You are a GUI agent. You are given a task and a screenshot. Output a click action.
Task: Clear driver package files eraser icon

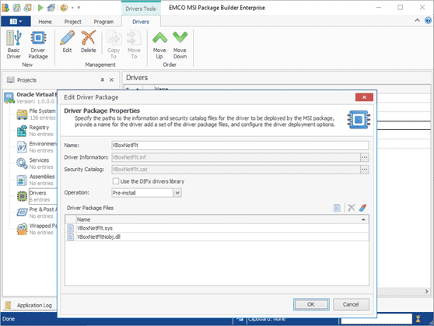pos(363,208)
